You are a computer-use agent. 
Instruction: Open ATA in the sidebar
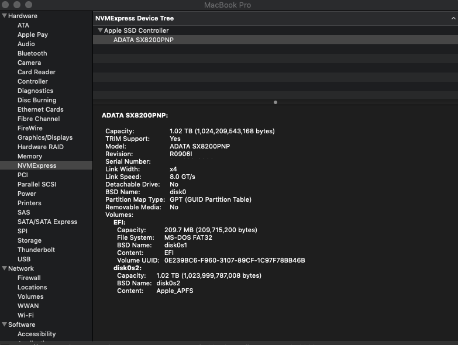[x=23, y=25]
